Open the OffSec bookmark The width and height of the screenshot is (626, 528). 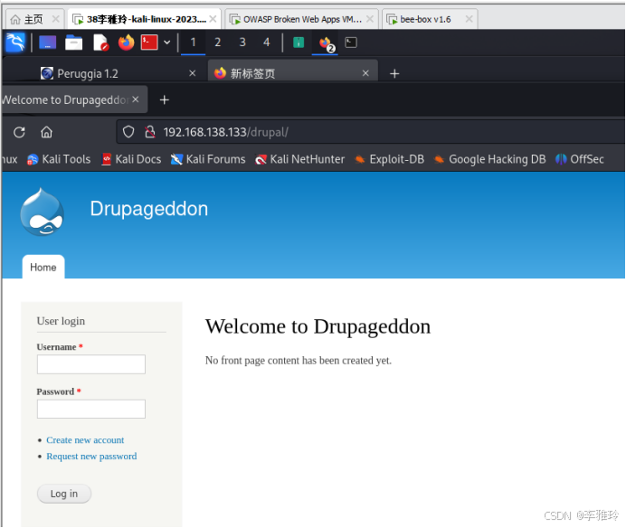pos(579,160)
